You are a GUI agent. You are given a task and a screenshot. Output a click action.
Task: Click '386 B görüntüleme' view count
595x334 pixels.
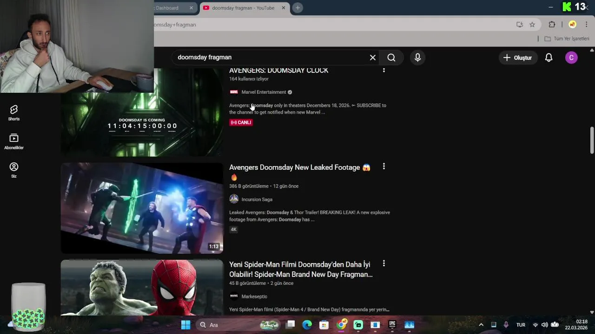click(249, 186)
